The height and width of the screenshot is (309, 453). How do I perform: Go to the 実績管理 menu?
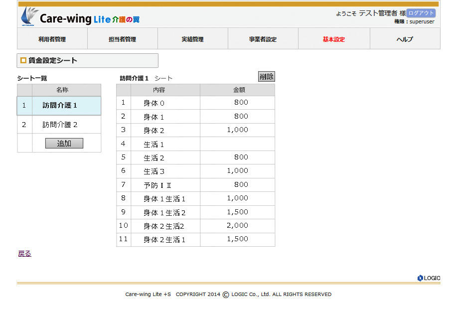tap(193, 39)
